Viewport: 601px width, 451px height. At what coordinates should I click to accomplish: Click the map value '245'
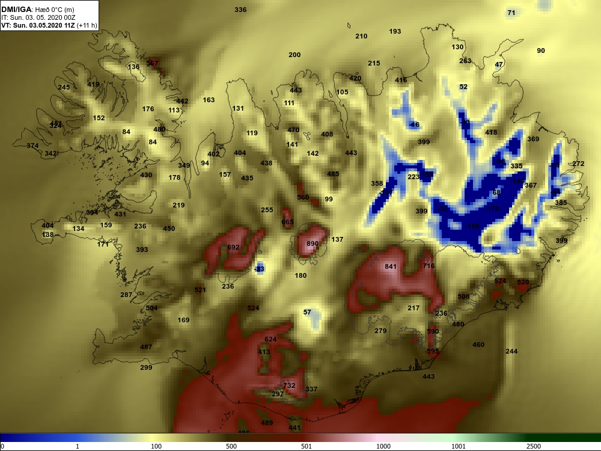point(64,87)
